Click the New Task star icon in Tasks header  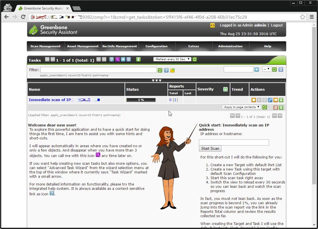coord(123,59)
